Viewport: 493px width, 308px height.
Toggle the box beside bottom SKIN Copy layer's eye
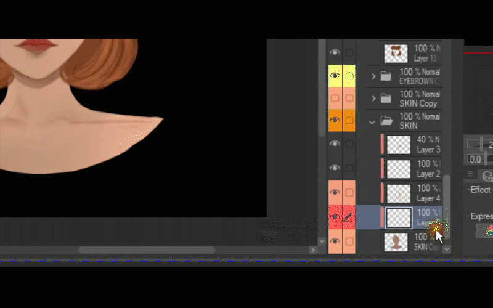click(x=349, y=241)
